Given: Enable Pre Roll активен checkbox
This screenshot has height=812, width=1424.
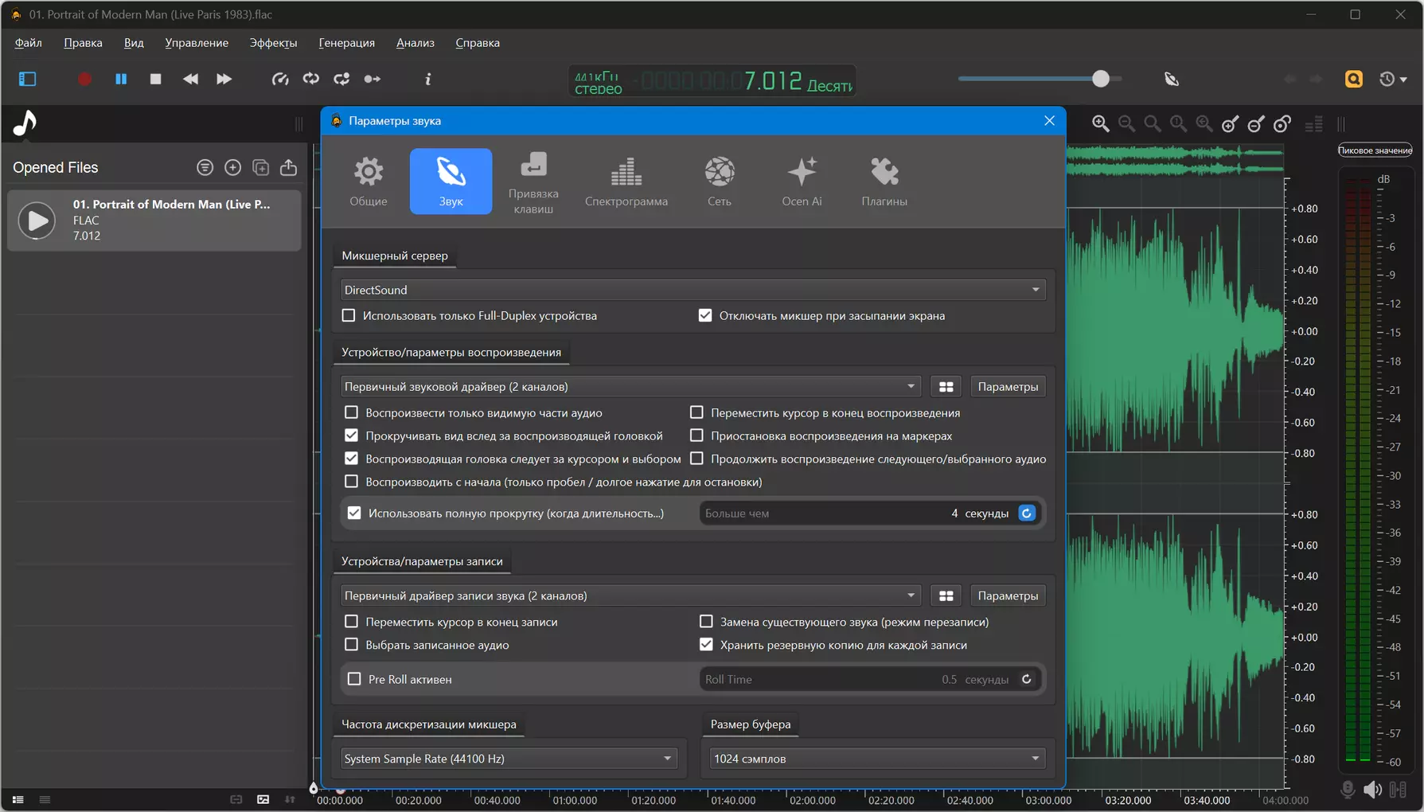Looking at the screenshot, I should (x=354, y=679).
